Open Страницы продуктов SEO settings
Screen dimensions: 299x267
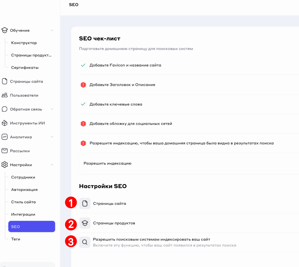click(114, 223)
